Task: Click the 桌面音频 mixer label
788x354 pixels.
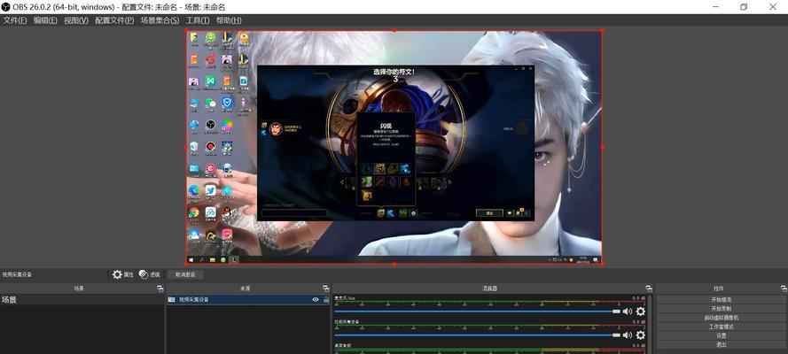Action: (343, 345)
